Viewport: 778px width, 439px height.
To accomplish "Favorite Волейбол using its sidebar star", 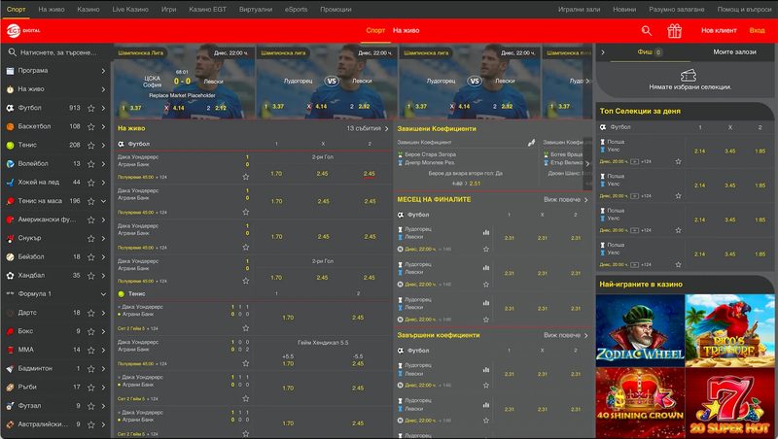I will (x=90, y=164).
